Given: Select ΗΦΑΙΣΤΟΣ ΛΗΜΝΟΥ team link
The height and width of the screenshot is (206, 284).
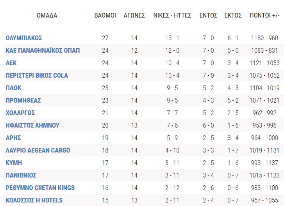Looking at the screenshot, I should pos(32,125).
